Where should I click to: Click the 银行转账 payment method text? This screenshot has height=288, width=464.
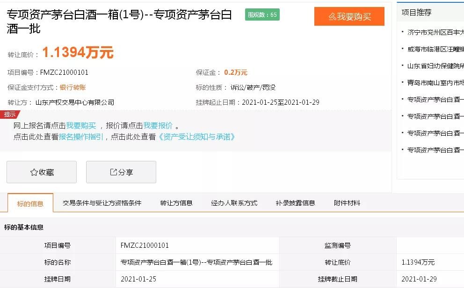pos(72,87)
